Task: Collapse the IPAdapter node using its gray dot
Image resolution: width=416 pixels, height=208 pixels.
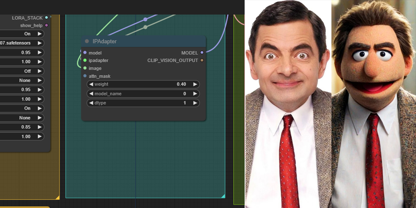Action: point(87,41)
